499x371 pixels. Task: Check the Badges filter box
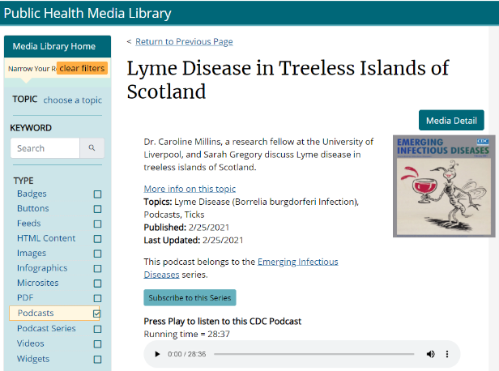click(x=97, y=194)
